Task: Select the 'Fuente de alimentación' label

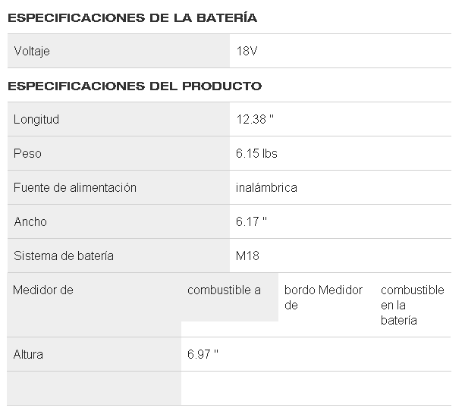Action: pos(75,187)
